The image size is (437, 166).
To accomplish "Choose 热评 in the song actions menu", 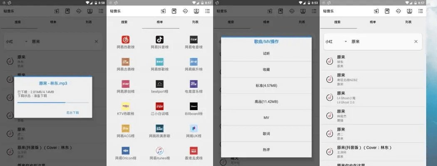I will tap(266, 150).
